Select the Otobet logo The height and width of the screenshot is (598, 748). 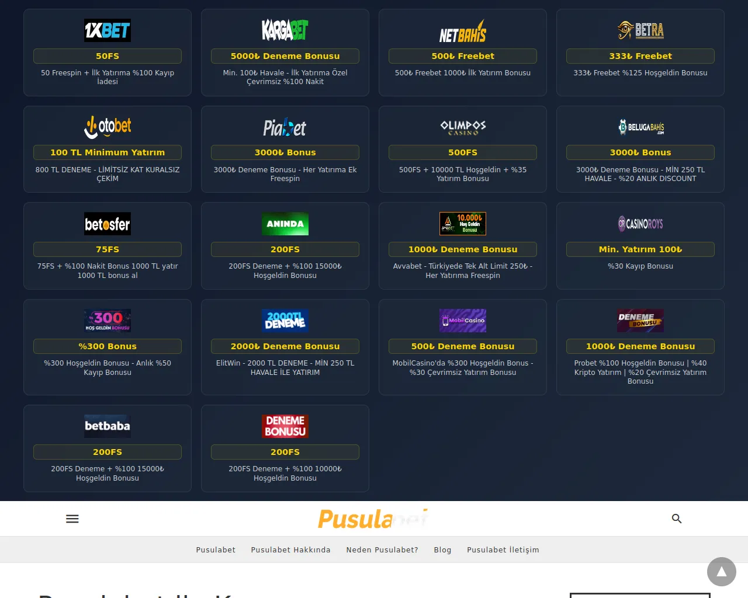(108, 127)
